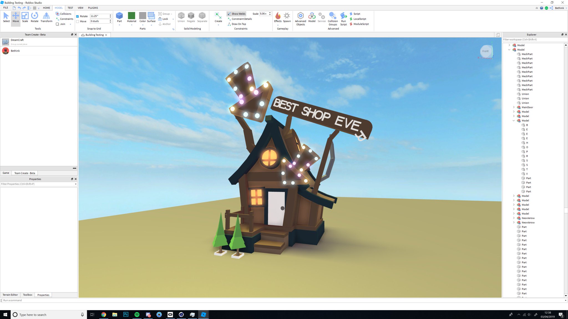Click the green Material color swatch
This screenshot has width=568, height=319.
pos(131,16)
